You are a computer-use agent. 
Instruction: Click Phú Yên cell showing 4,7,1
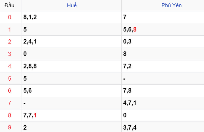point(163,103)
